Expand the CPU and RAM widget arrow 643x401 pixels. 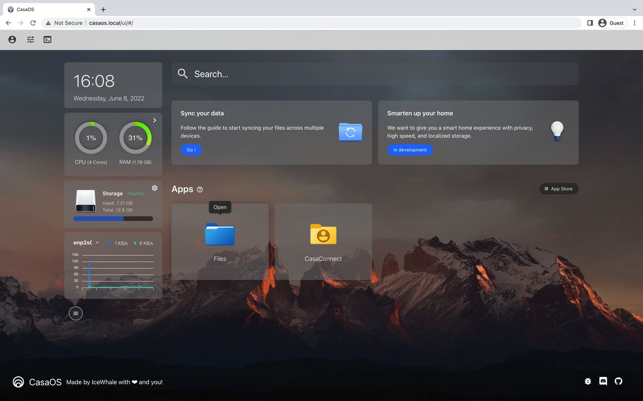click(155, 120)
